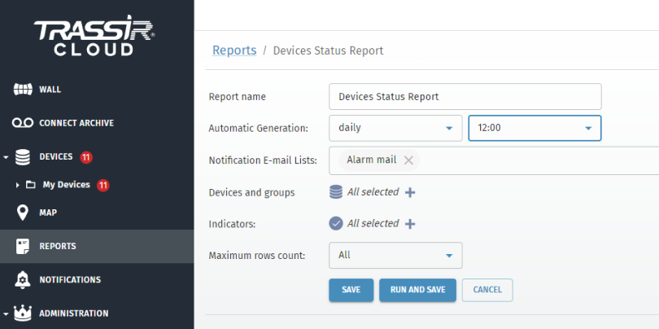Open the 12:00 time dropdown
This screenshot has height=329, width=659.
pyautogui.click(x=535, y=128)
